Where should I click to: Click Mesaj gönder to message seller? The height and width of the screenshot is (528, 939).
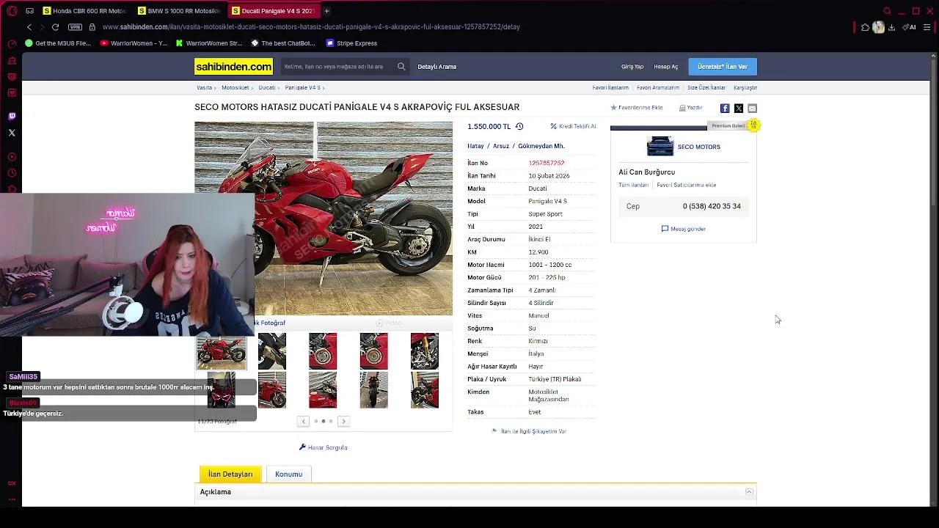683,229
